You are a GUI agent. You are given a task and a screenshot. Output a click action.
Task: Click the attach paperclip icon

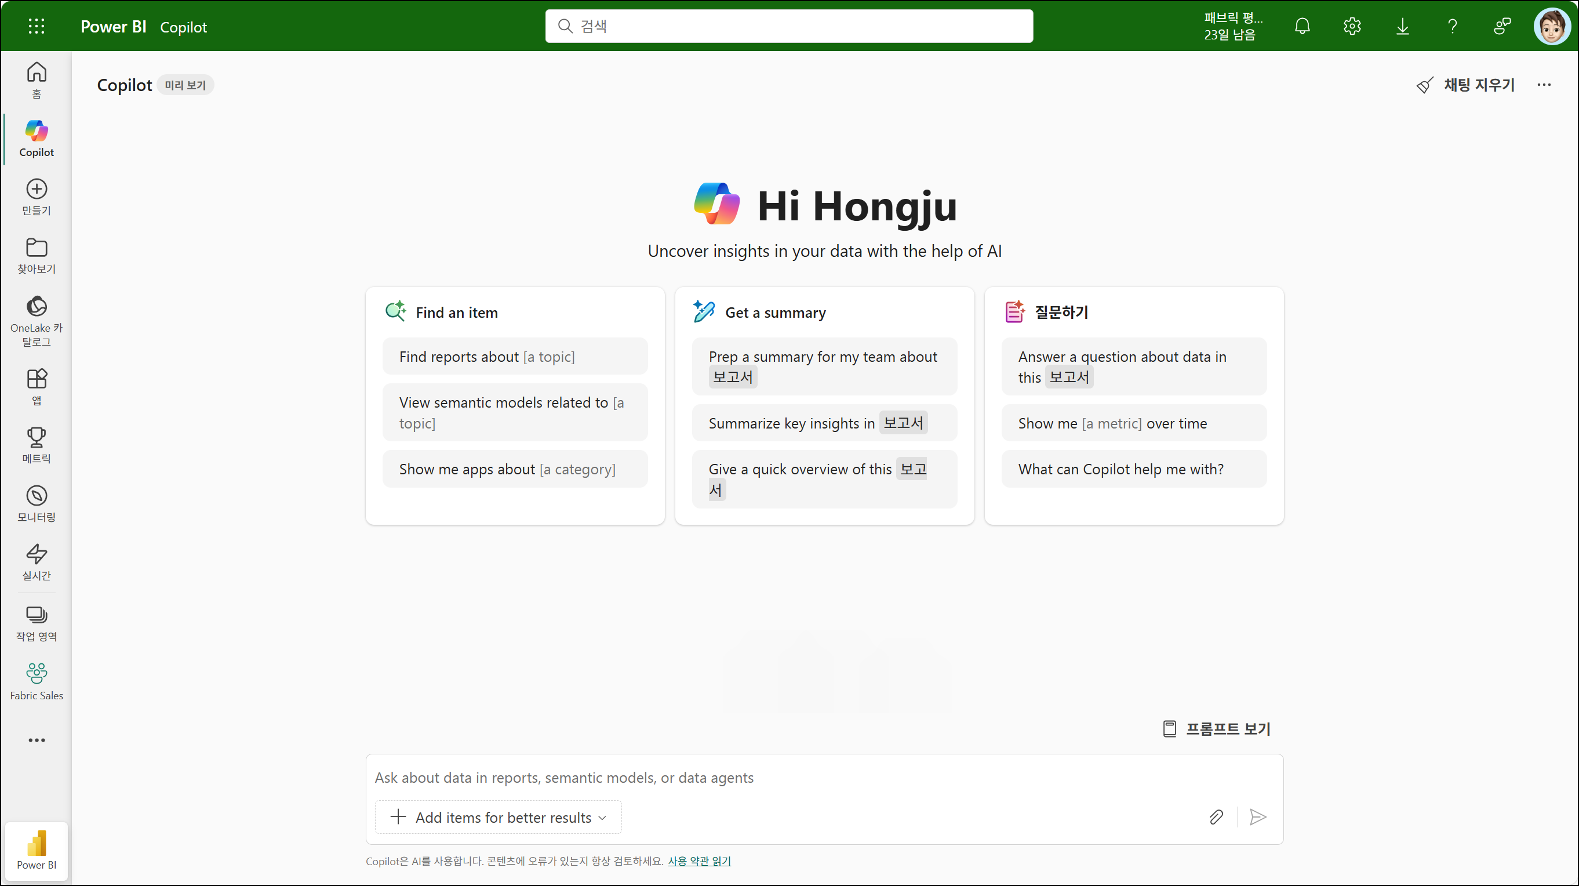[x=1216, y=817]
